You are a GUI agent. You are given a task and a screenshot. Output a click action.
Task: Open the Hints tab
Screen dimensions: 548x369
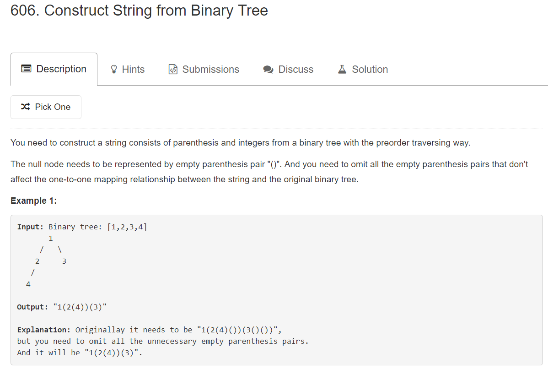(133, 70)
